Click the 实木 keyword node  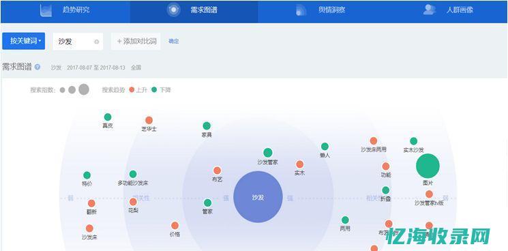(299, 164)
